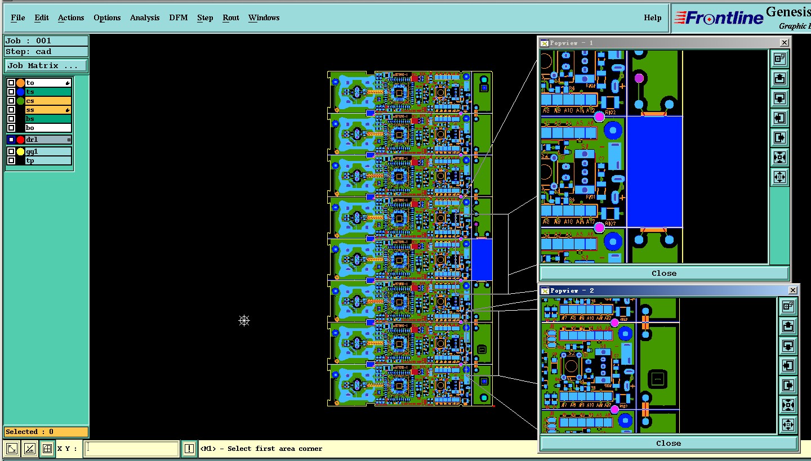Zoom in with Popview 1 inward-arrows icon
Viewport: 811px width, 461px height.
click(x=779, y=157)
